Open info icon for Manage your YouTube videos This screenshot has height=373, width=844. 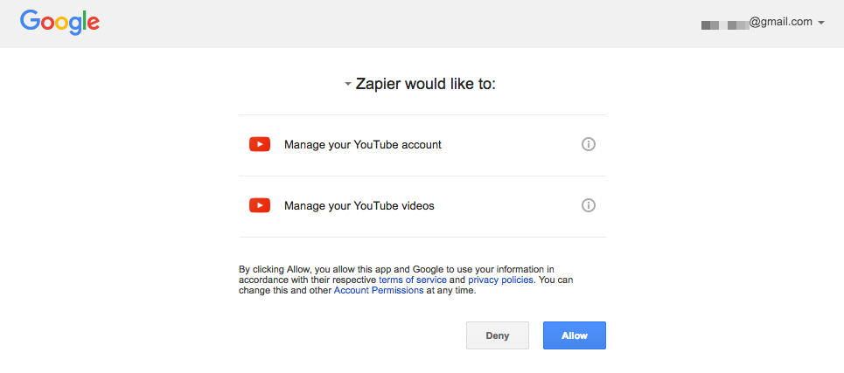click(x=589, y=205)
